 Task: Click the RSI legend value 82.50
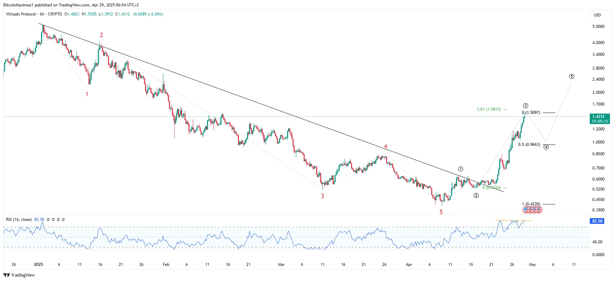(x=39, y=219)
